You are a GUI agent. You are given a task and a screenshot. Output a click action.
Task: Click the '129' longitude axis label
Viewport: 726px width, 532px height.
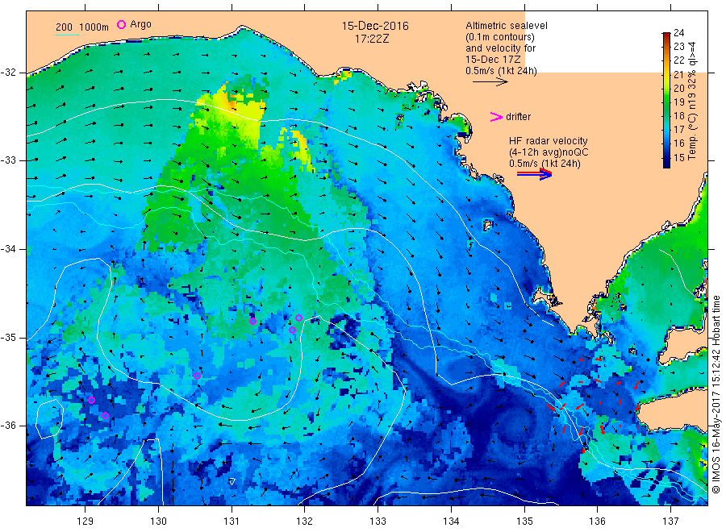86,522
